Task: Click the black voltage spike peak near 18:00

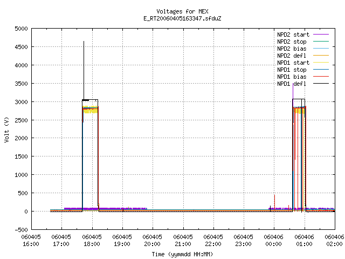Action: pyautogui.click(x=84, y=42)
